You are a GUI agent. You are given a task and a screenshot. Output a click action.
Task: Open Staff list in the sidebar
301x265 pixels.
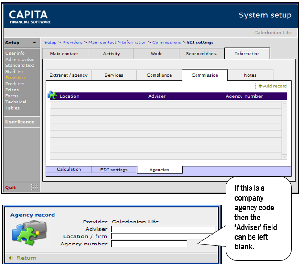(x=14, y=72)
